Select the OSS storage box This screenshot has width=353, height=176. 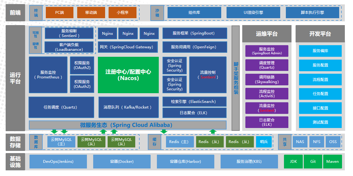tap(333, 142)
